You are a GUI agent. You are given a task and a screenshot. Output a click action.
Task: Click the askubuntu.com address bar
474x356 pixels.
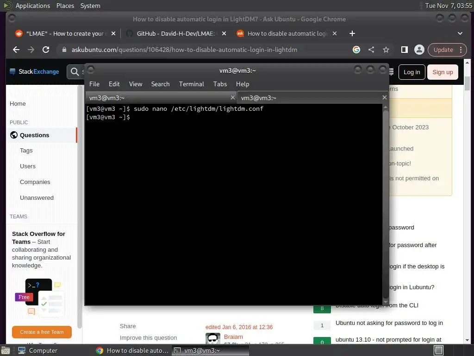[184, 50]
